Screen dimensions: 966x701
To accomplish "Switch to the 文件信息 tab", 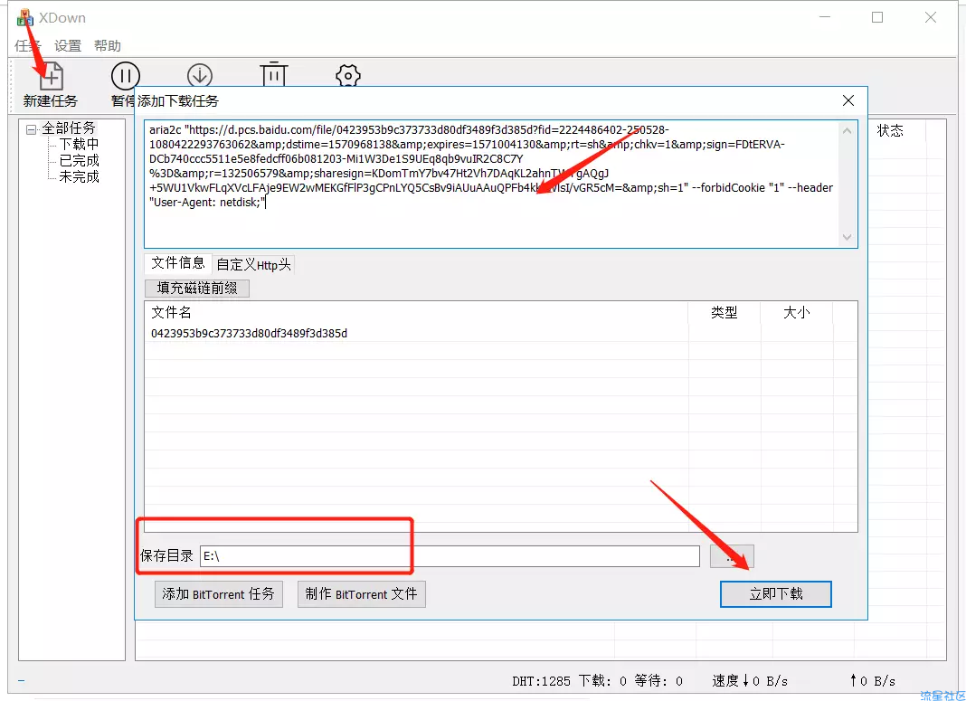I will click(x=178, y=263).
